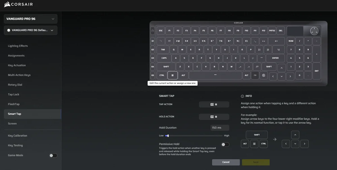
Task: Open the HOLD ACTION assignment box
Action: [214, 117]
